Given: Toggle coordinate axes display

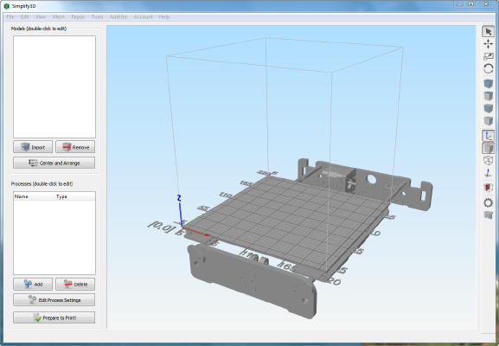Looking at the screenshot, I should [x=488, y=136].
